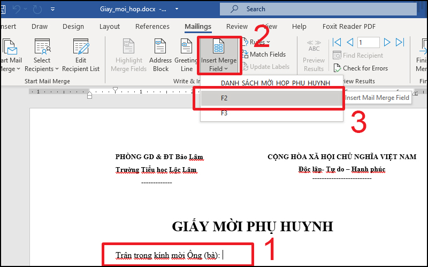The width and height of the screenshot is (428, 267).
Task: Switch to the Review tab
Action: click(236, 26)
